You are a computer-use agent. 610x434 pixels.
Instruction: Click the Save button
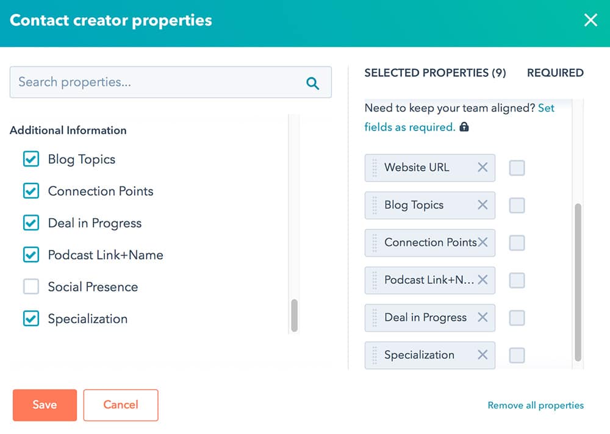click(44, 405)
